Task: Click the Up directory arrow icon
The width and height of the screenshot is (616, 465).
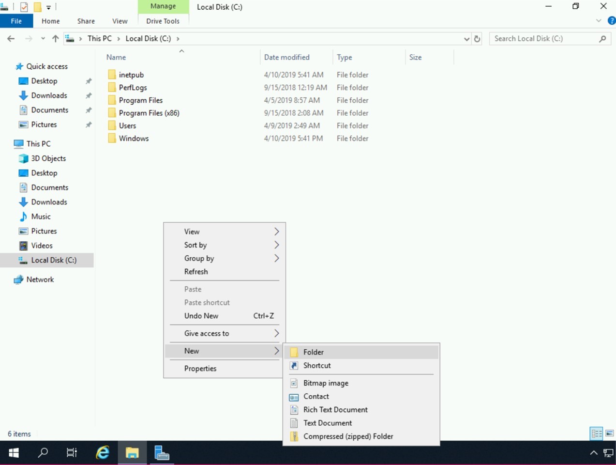Action: [55, 39]
